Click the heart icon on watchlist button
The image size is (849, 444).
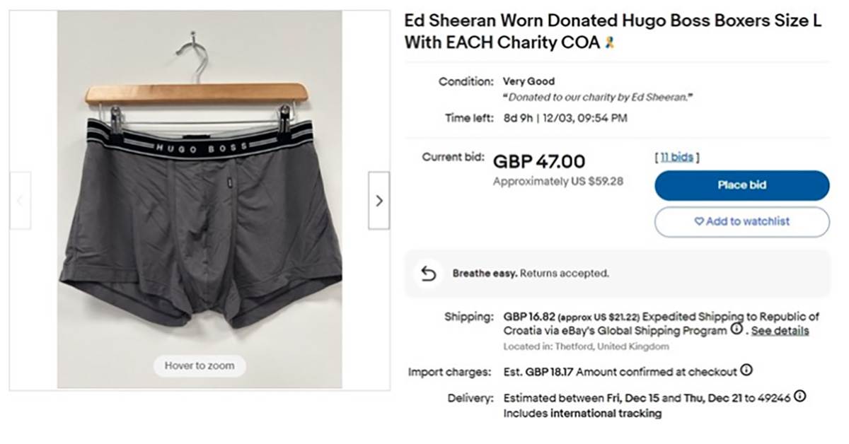pyautogui.click(x=699, y=221)
